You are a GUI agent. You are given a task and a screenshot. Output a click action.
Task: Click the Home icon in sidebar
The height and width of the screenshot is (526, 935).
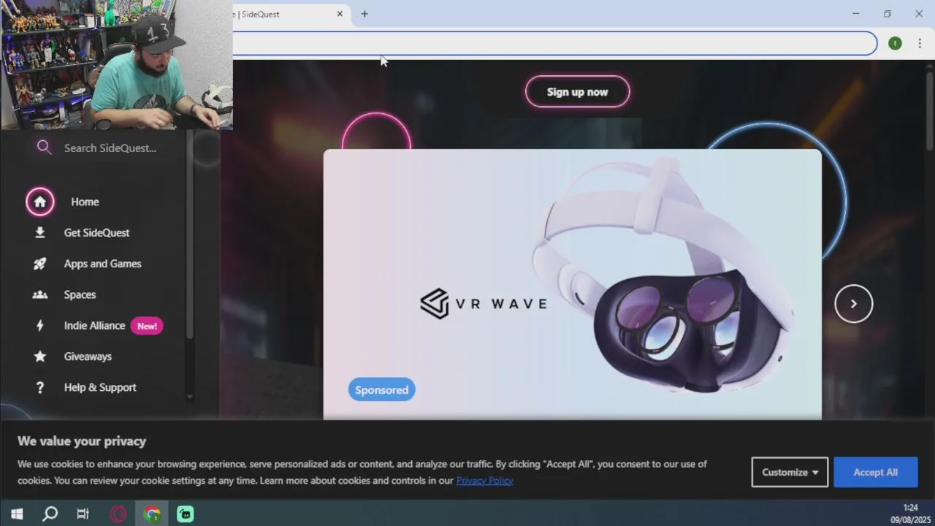click(40, 202)
